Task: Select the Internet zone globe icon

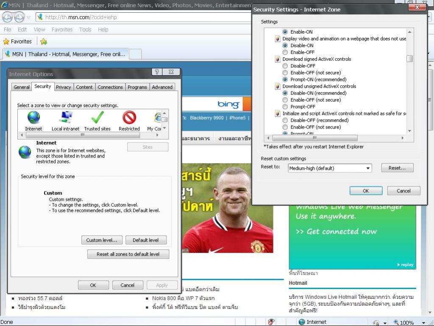Action: coord(33,117)
